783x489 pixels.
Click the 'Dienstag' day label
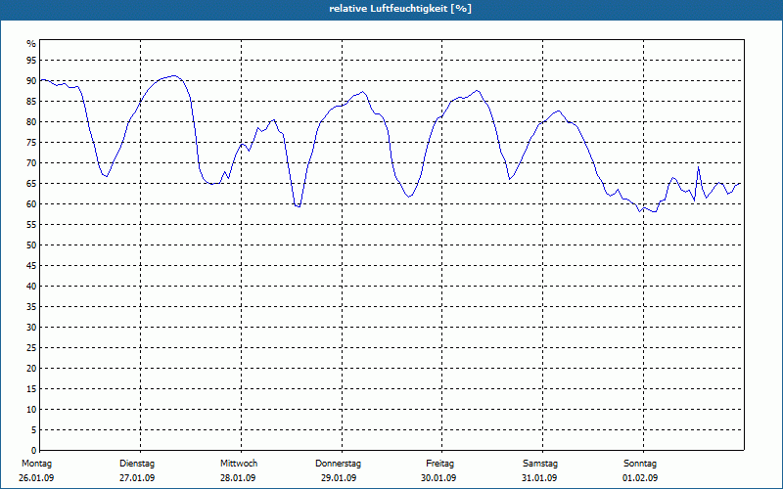coord(137,464)
